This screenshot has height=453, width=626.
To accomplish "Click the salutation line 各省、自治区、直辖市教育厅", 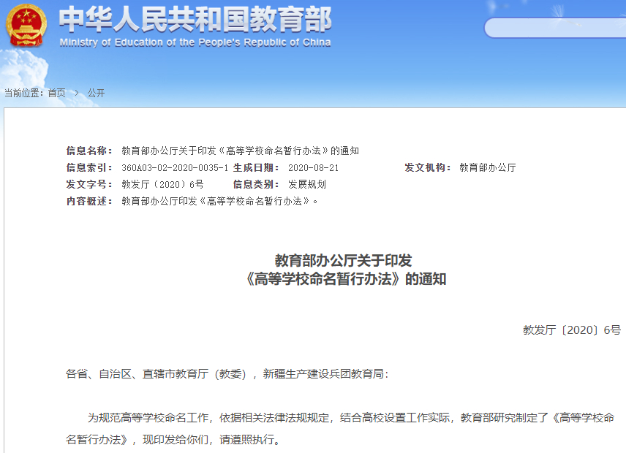I will tap(227, 374).
